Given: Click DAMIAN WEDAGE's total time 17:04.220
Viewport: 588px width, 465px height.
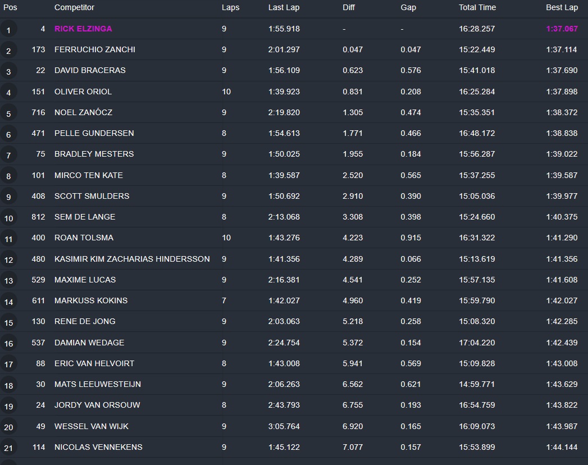Looking at the screenshot, I should [x=477, y=343].
